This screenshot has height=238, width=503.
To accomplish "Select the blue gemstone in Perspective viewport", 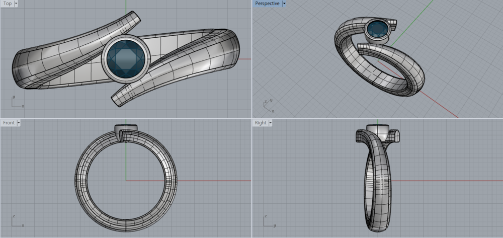I will tap(377, 30).
